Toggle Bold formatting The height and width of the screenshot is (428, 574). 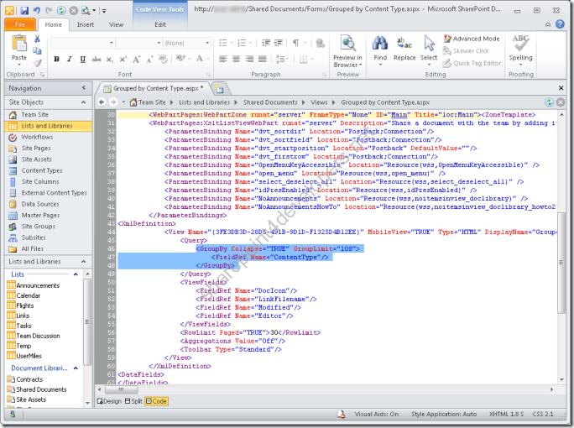[56, 59]
